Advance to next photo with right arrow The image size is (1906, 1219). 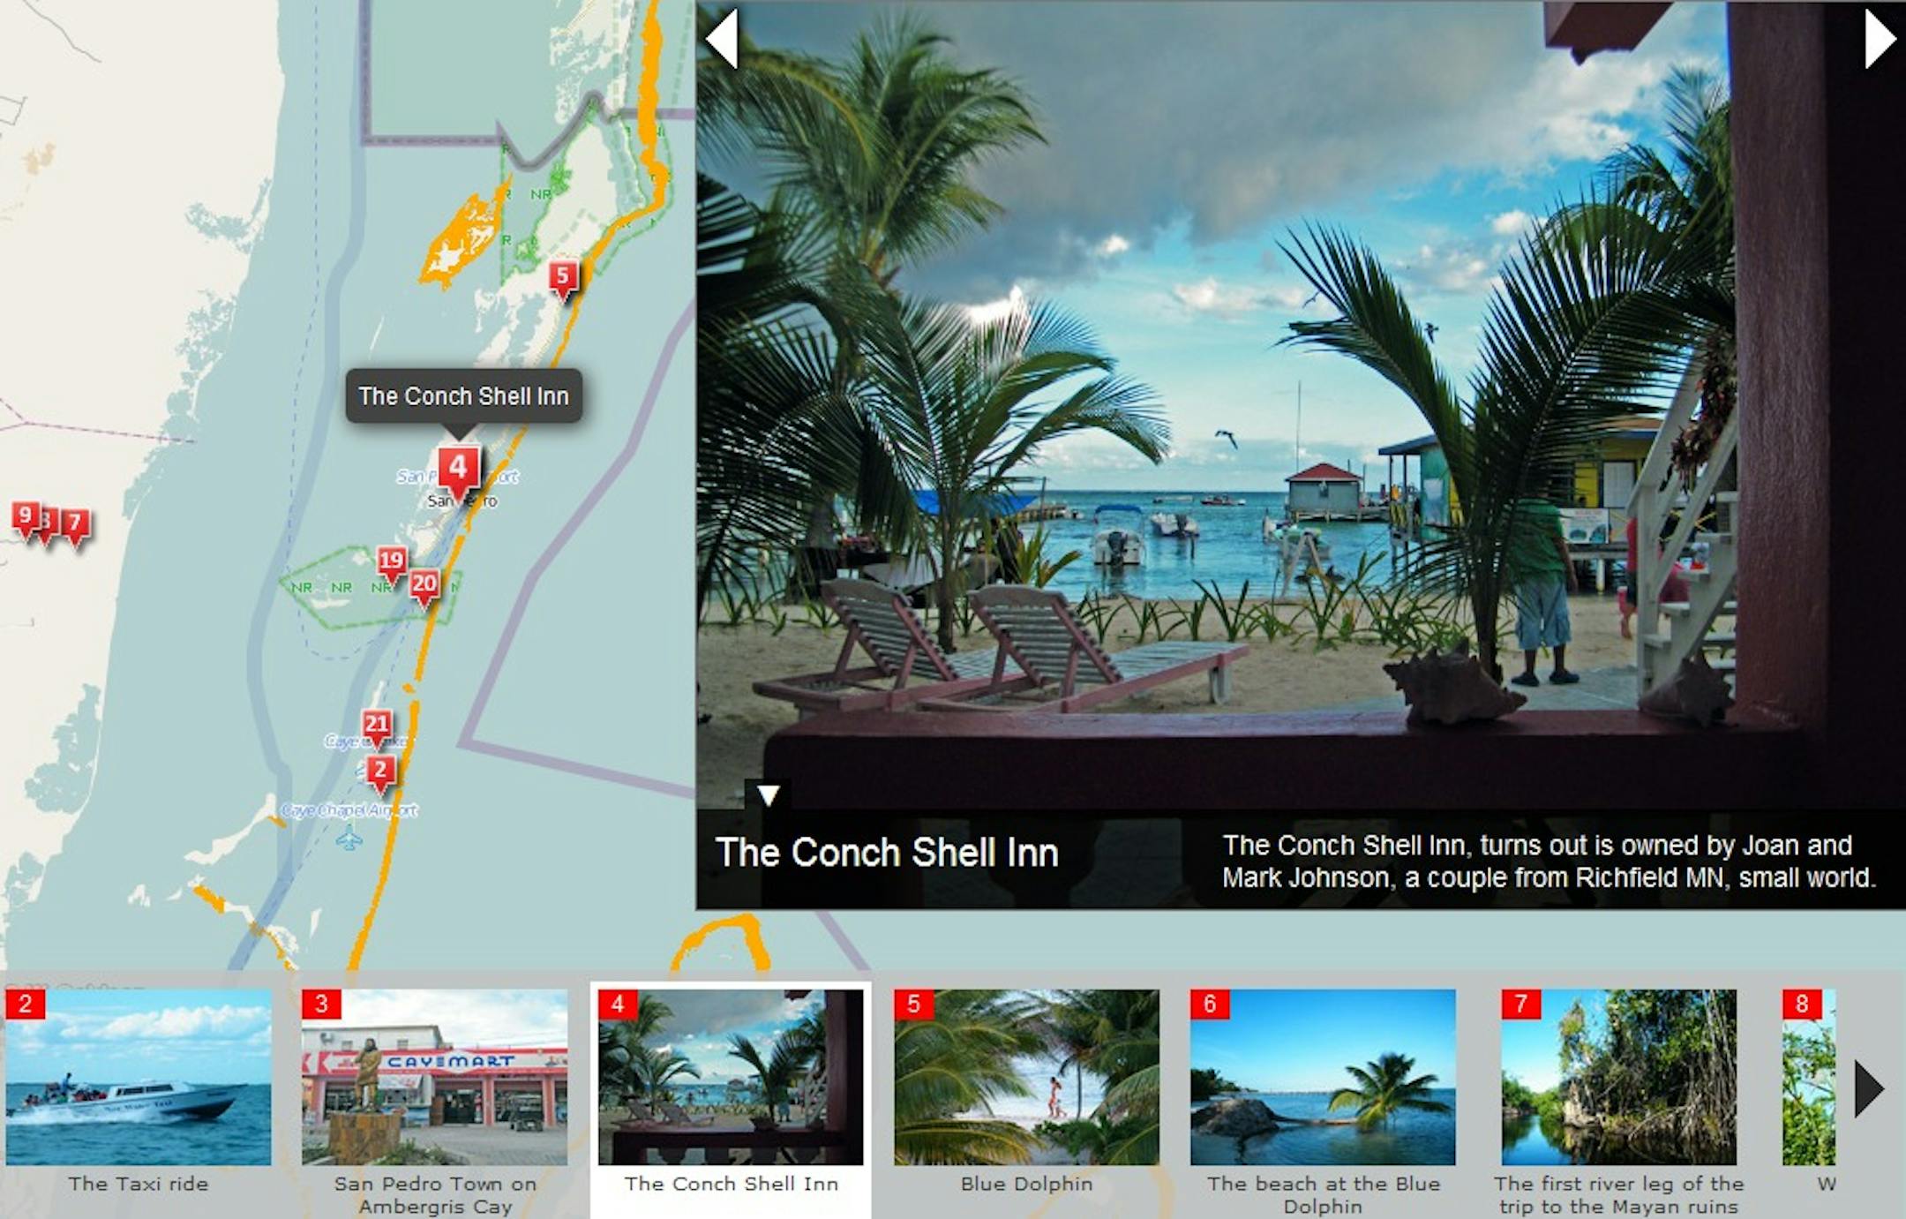[x=1879, y=39]
